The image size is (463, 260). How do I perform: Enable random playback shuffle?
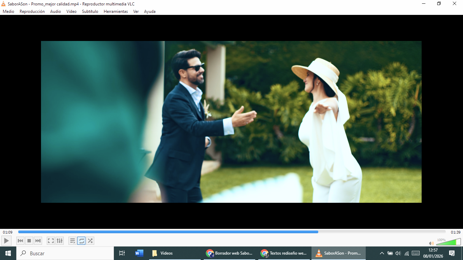click(90, 241)
